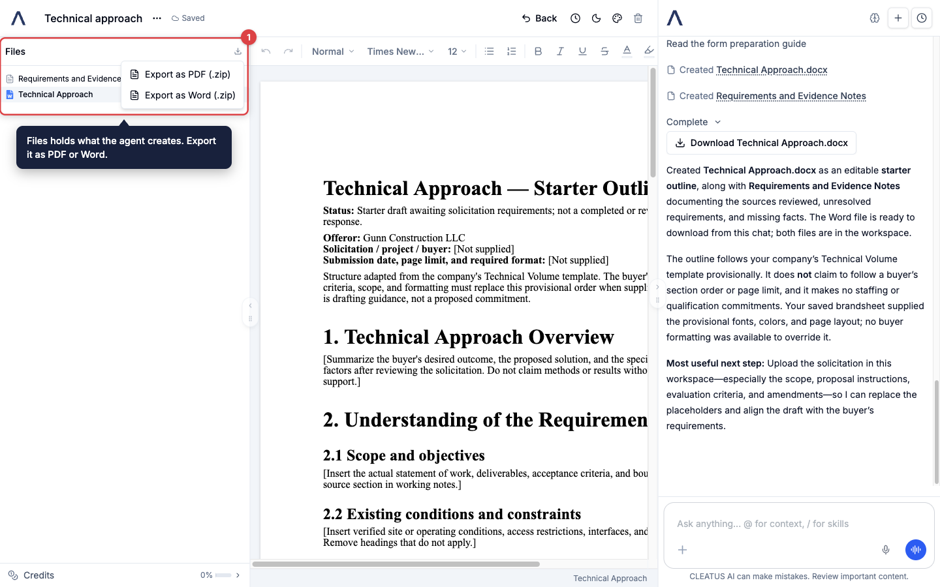Image resolution: width=940 pixels, height=587 pixels.
Task: Click the microphone icon
Action: (886, 550)
